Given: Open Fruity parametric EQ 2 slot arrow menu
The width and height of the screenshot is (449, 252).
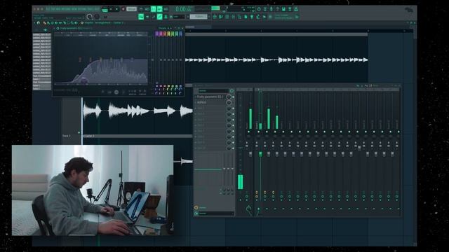Looking at the screenshot, I should 196,97.
